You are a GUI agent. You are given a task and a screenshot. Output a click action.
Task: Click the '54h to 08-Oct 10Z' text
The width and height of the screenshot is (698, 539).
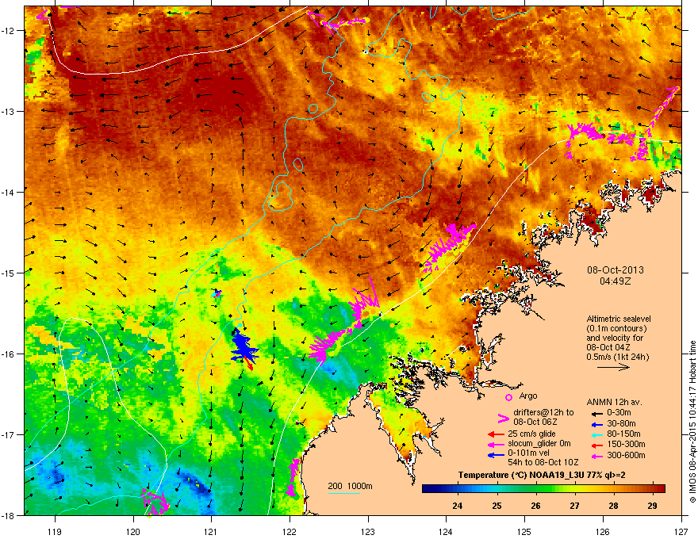(543, 462)
